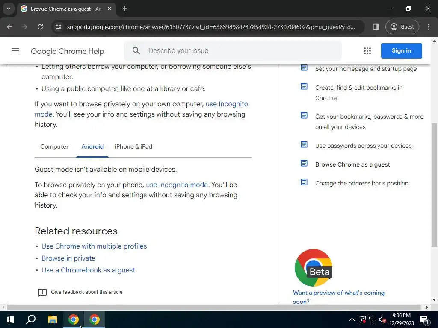Click the Chrome Beta logo image
Viewport: 438px width, 328px height.
pos(314,268)
